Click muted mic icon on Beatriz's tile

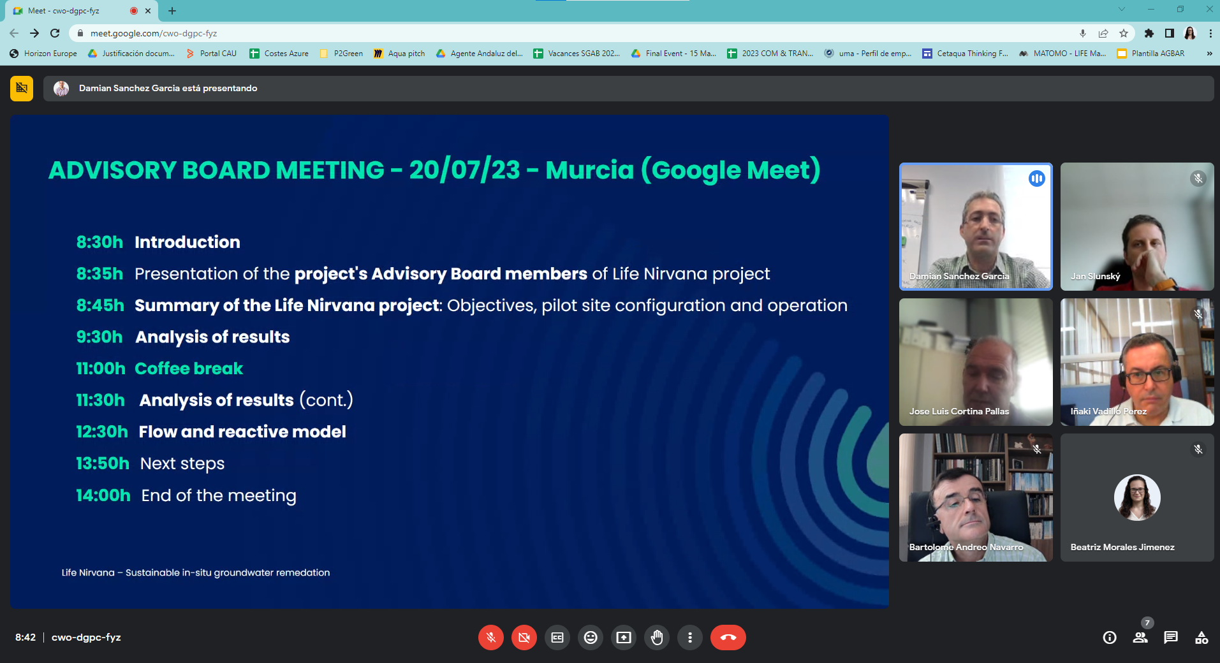point(1198,449)
